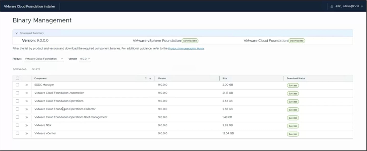Click the SDDC Manager component name
This screenshot has width=367, height=151.
coord(44,85)
